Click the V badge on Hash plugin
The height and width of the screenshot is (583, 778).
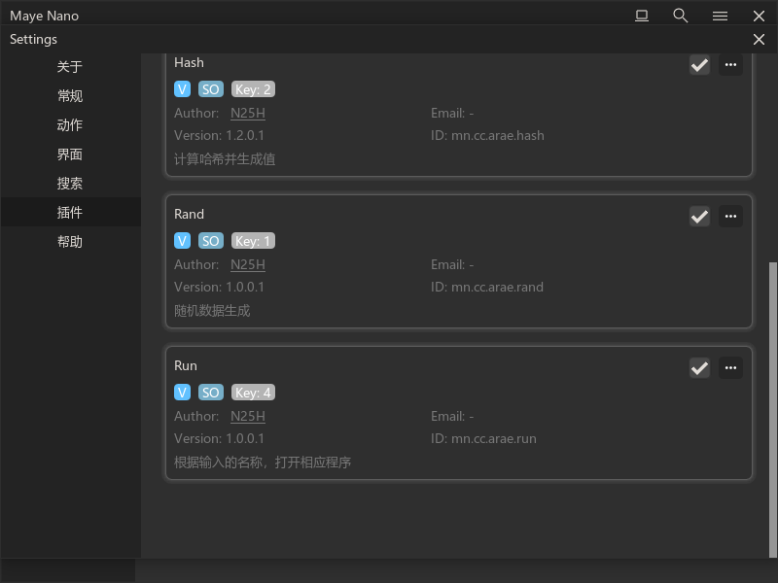[182, 89]
